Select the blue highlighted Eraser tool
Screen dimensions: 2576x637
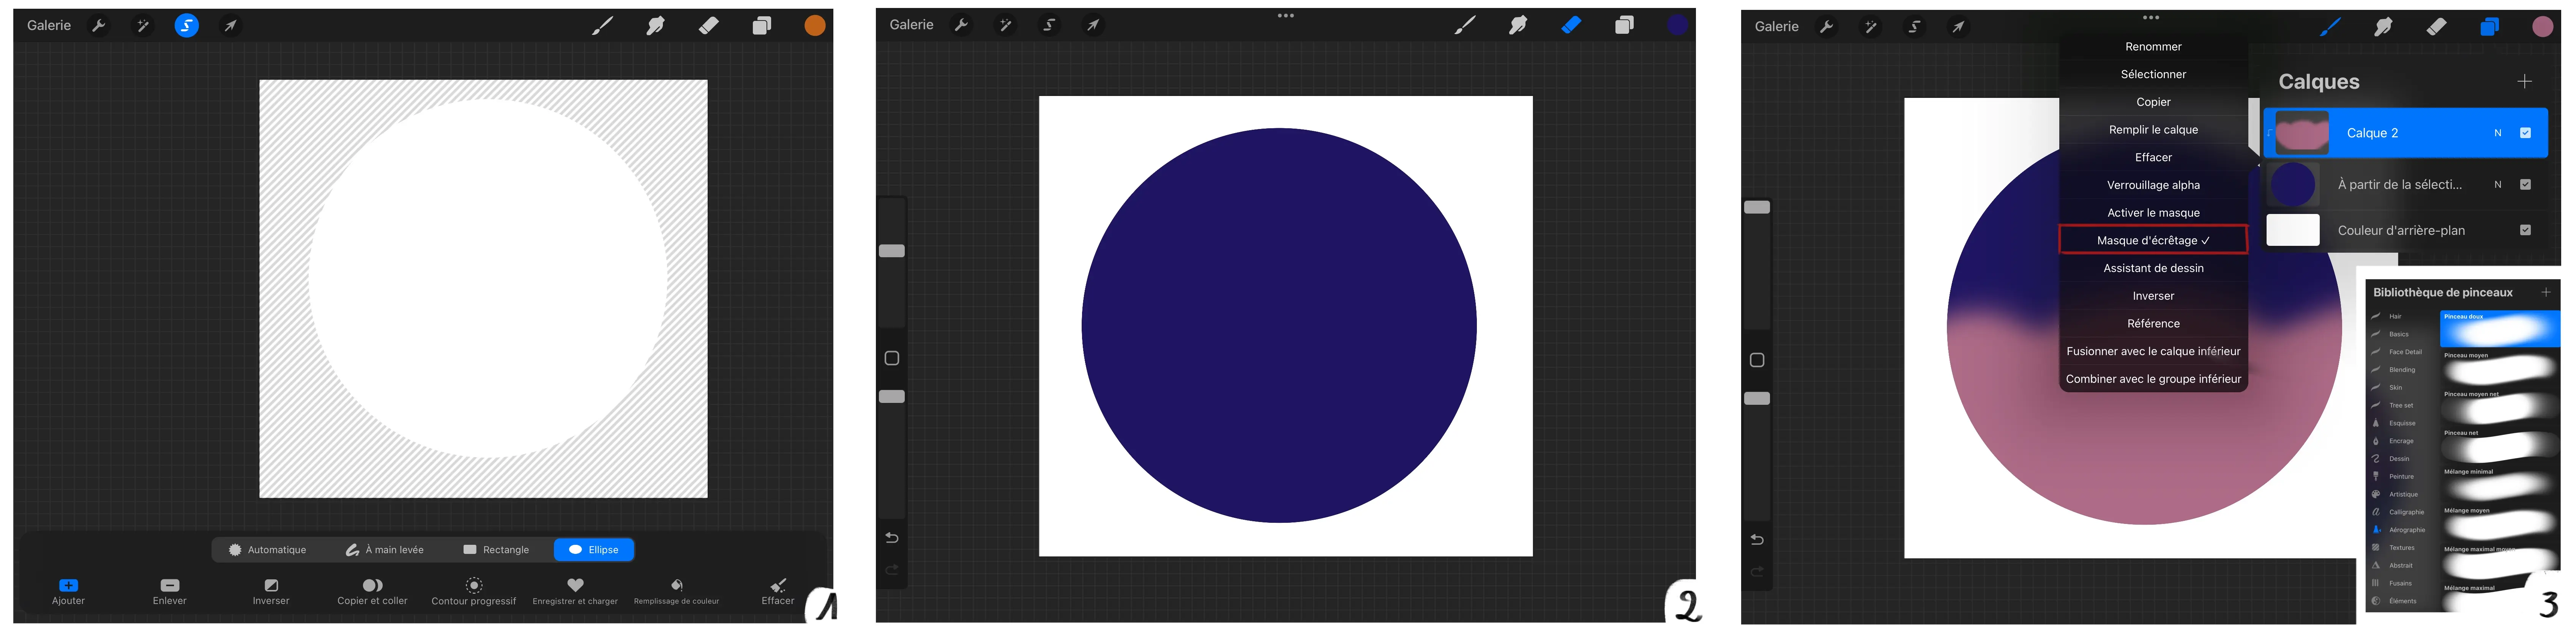(x=1571, y=25)
